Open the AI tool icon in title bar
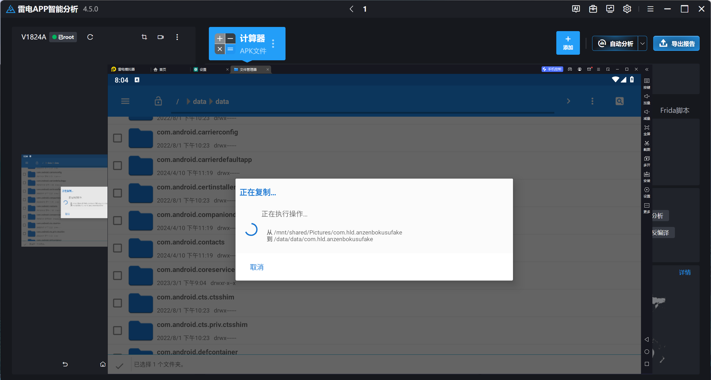Viewport: 711px width, 380px height. (x=576, y=9)
